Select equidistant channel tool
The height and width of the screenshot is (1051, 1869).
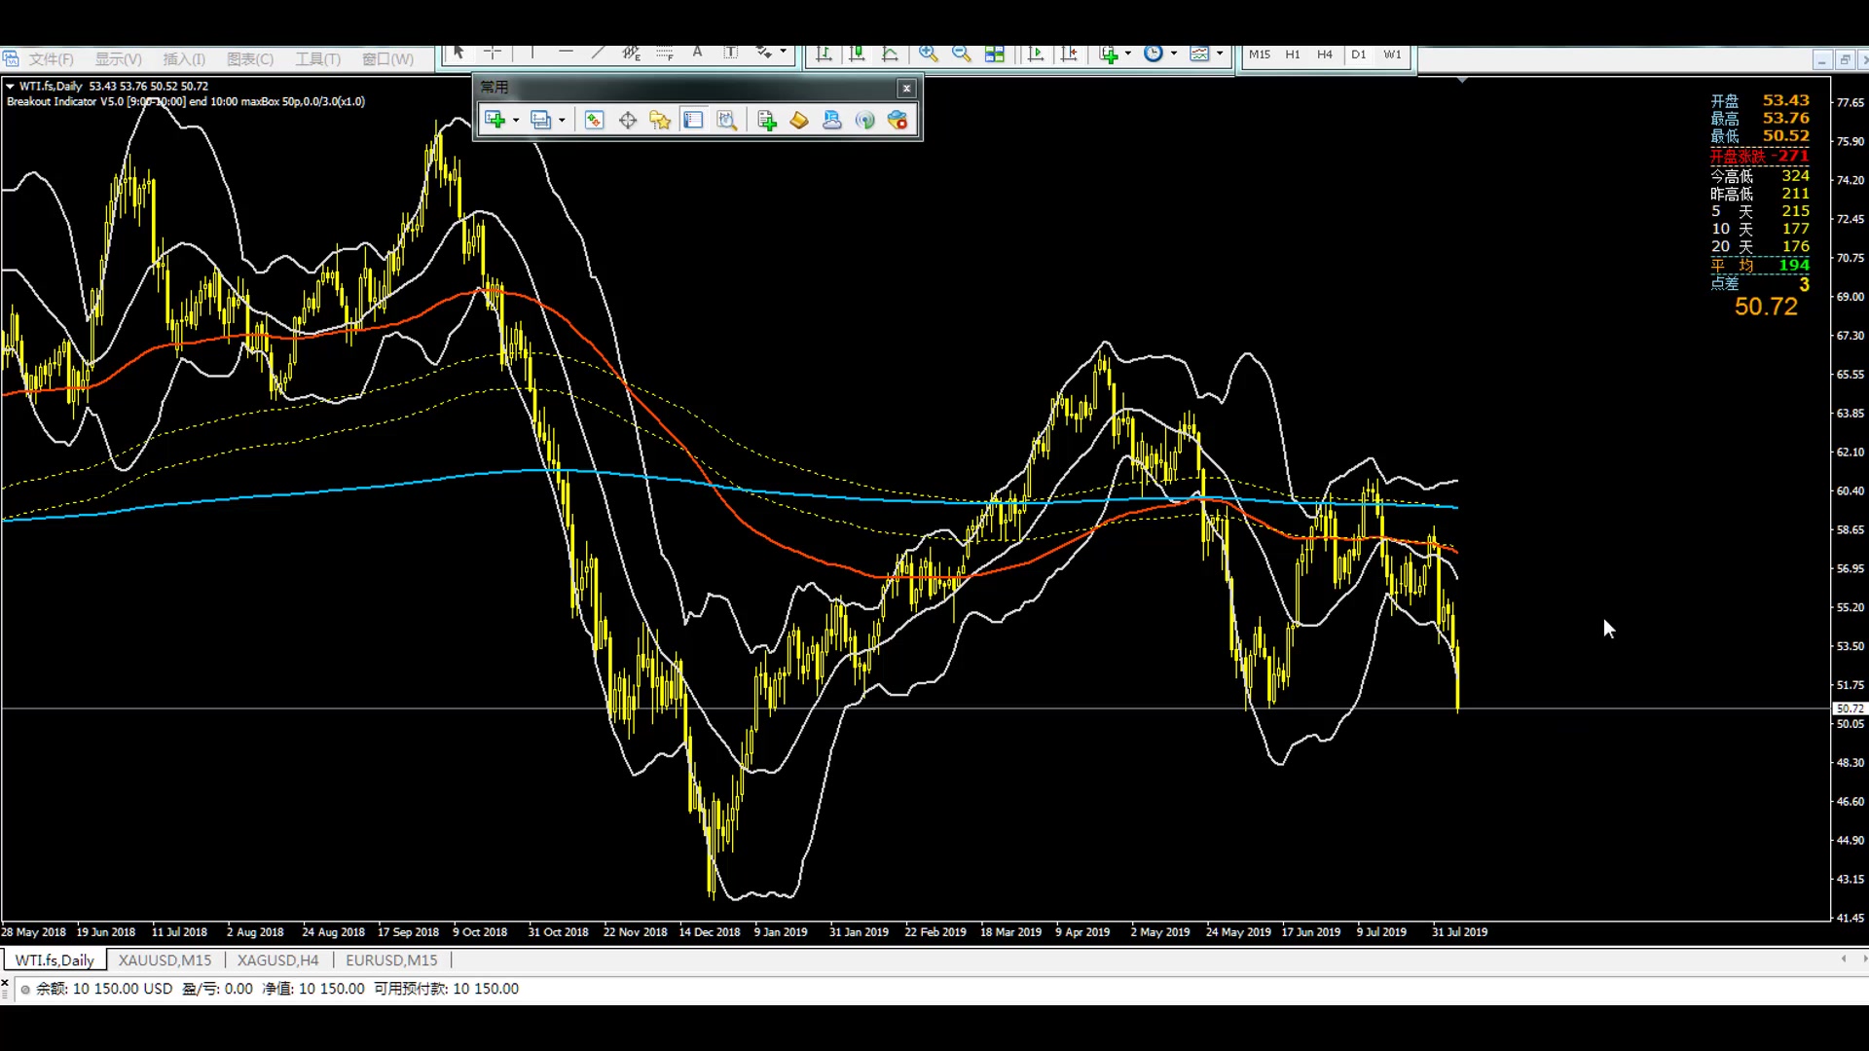[631, 54]
